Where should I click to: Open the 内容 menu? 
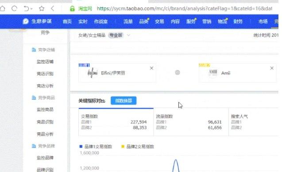pos(175,22)
